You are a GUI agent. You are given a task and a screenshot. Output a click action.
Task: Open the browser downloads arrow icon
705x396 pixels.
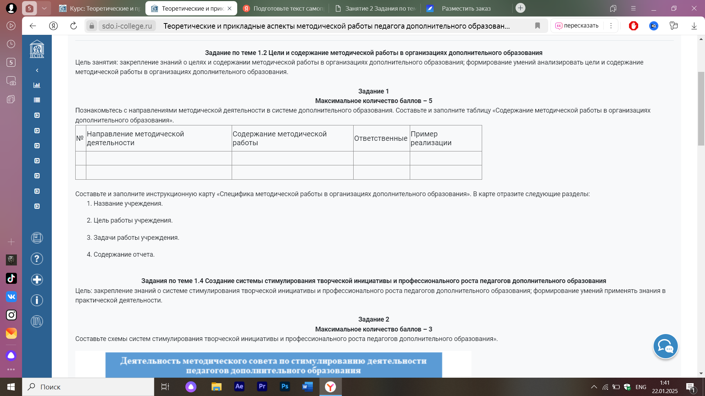click(x=694, y=26)
